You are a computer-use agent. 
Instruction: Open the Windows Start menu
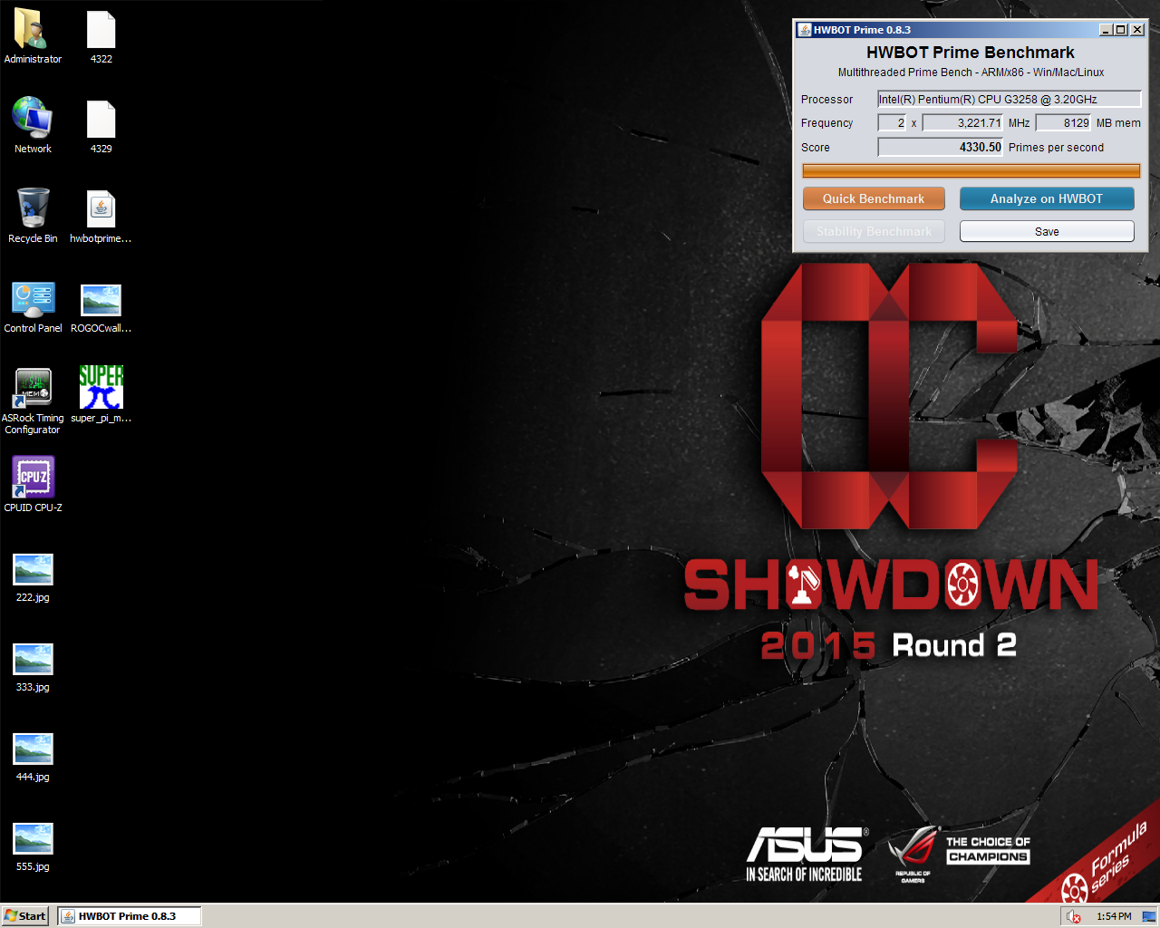click(x=25, y=916)
